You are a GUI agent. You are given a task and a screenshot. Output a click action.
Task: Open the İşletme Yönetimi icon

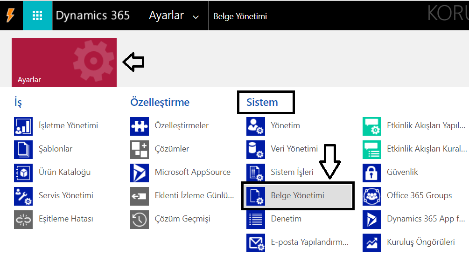click(23, 126)
